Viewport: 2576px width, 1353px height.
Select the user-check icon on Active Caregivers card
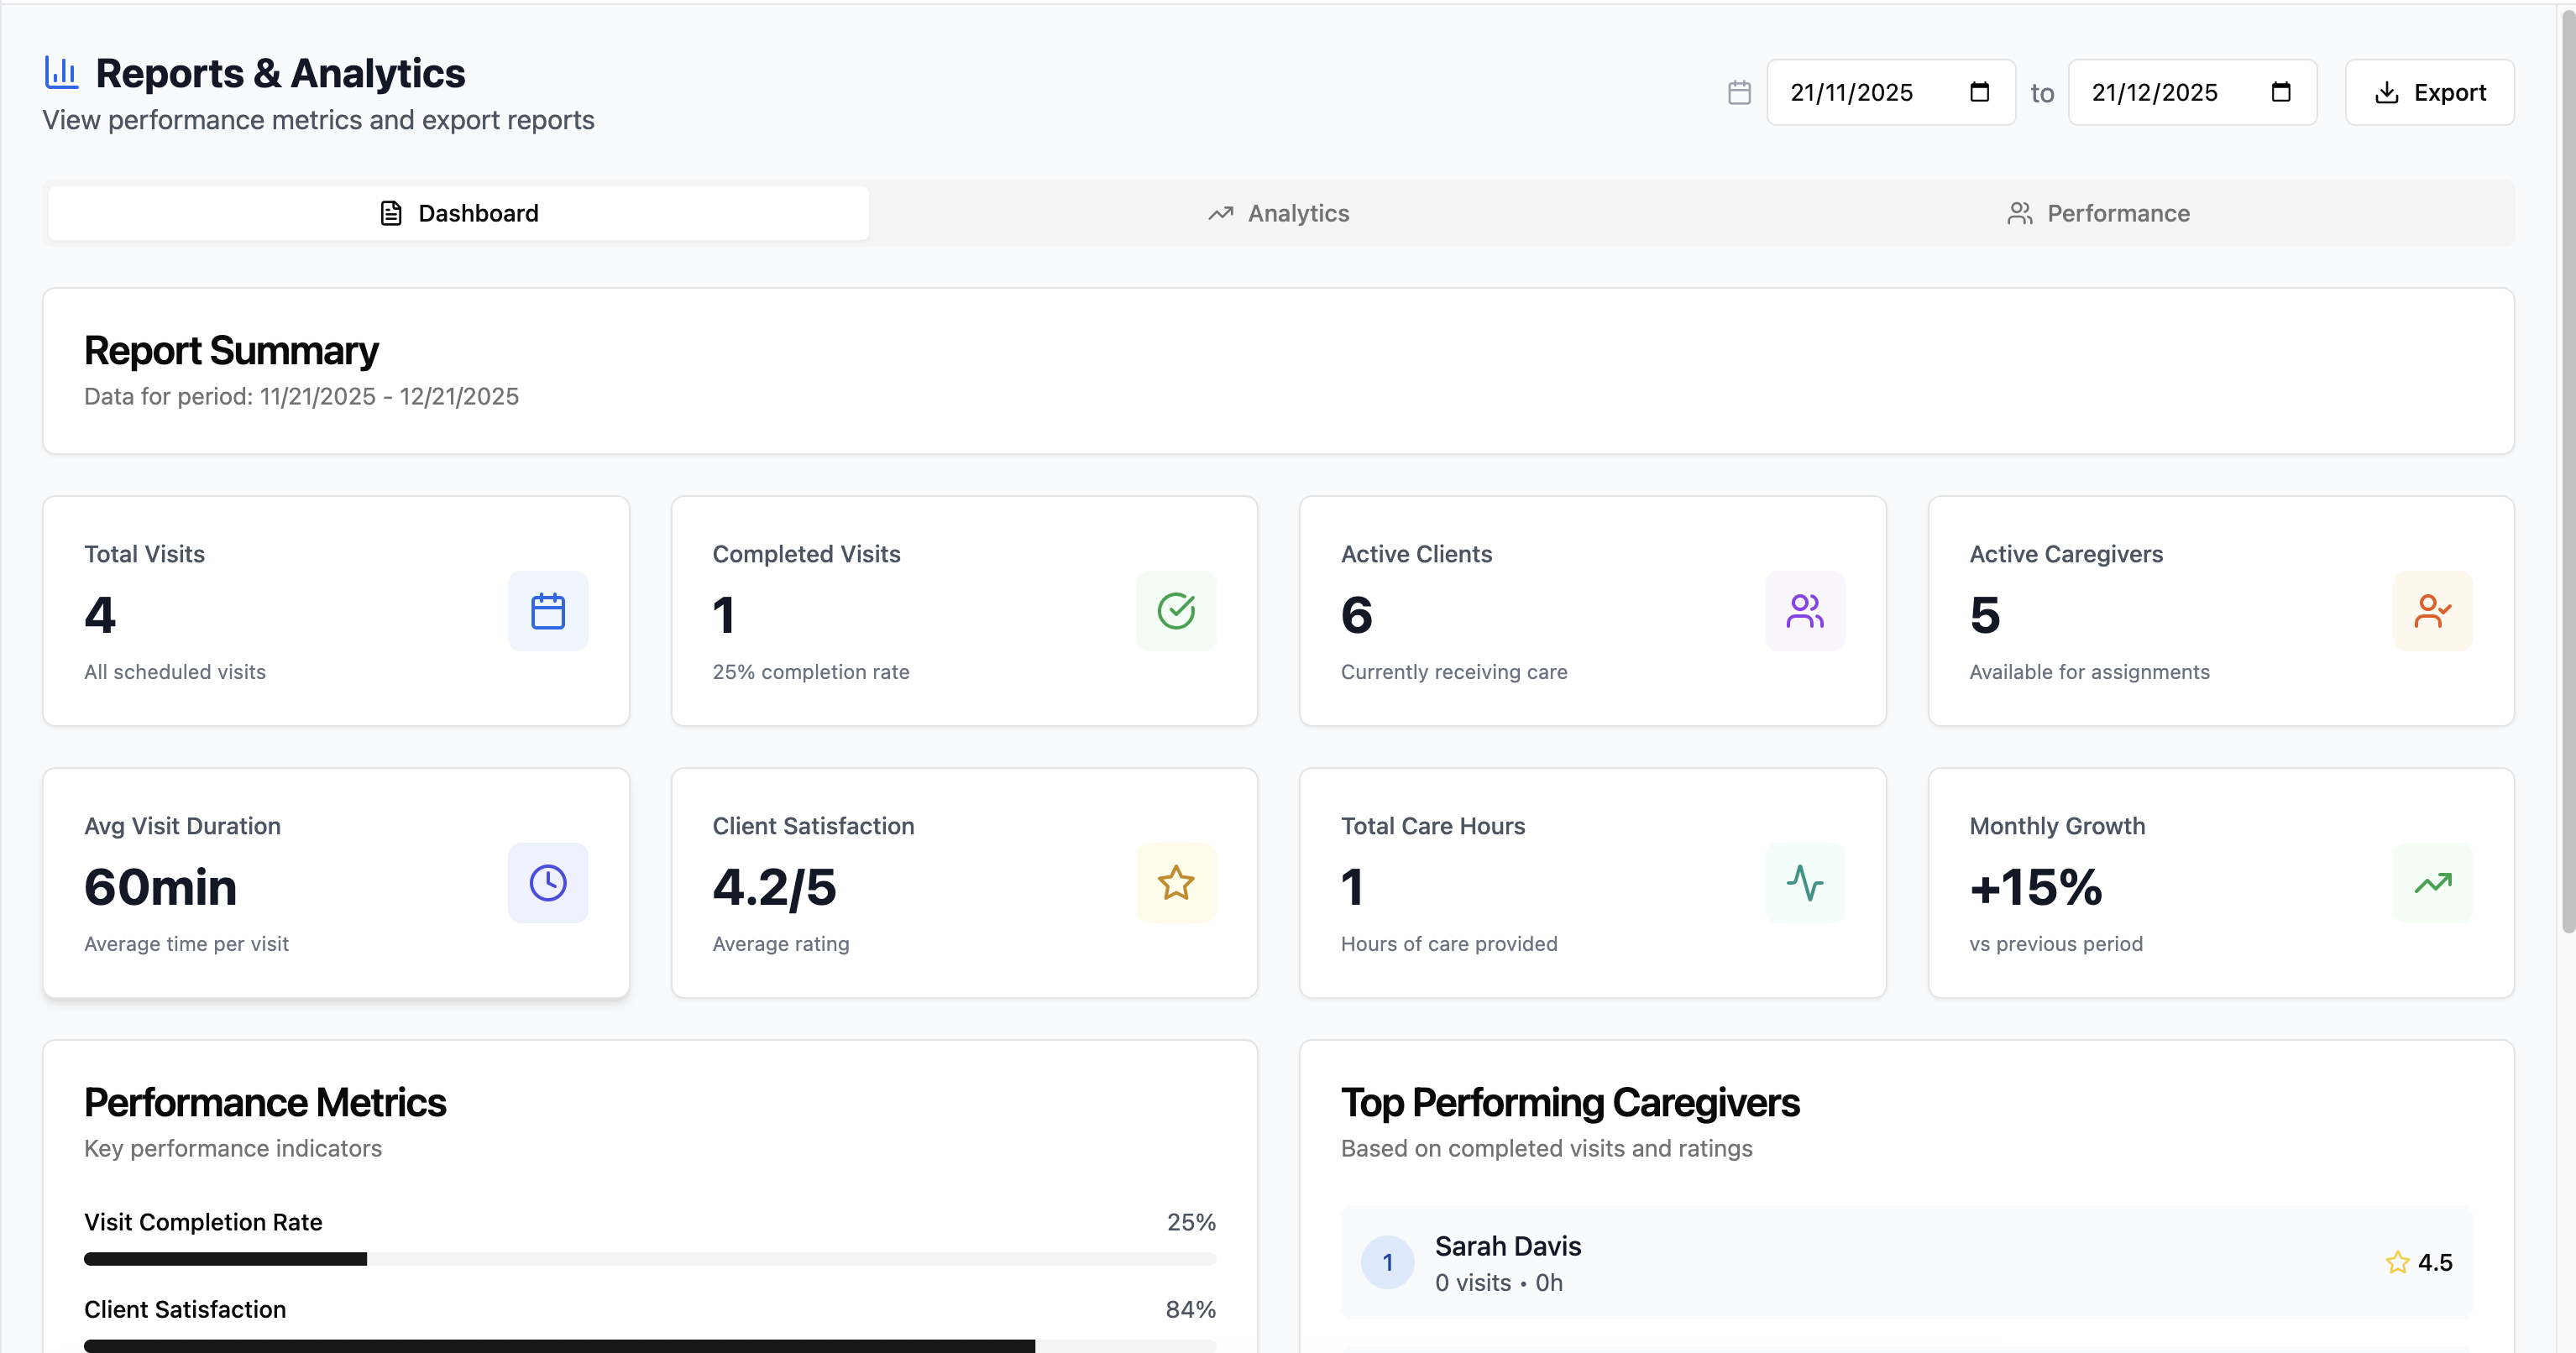click(x=2433, y=611)
